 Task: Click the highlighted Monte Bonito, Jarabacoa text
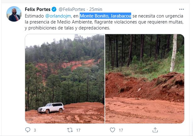coord(105,16)
